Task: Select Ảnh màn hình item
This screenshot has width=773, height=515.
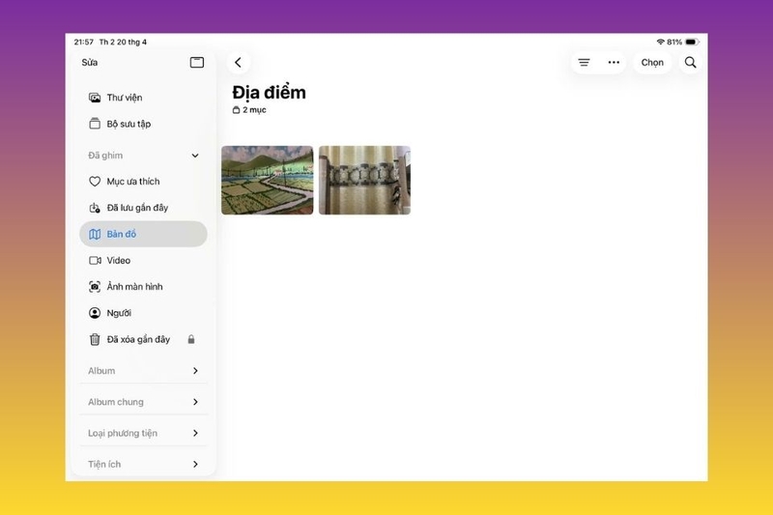Action: point(143,286)
